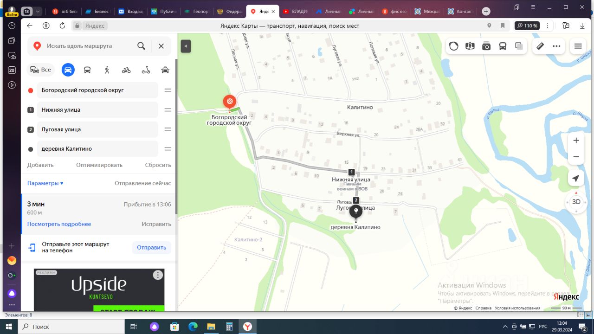Toggle the switch icon in the browser sidebar
The width and height of the screenshot is (594, 334).
(12, 276)
